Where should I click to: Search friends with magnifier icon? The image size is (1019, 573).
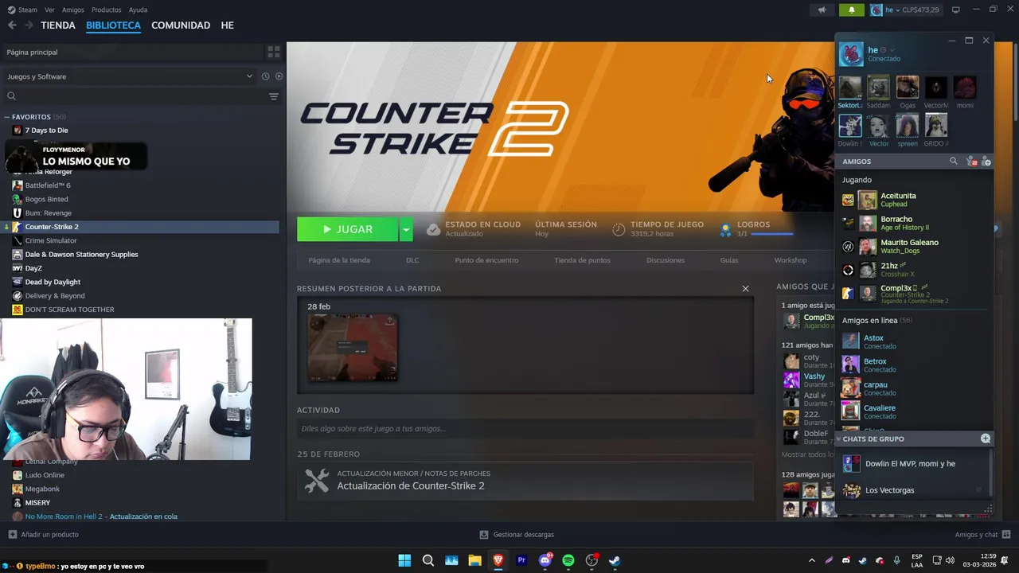point(954,162)
